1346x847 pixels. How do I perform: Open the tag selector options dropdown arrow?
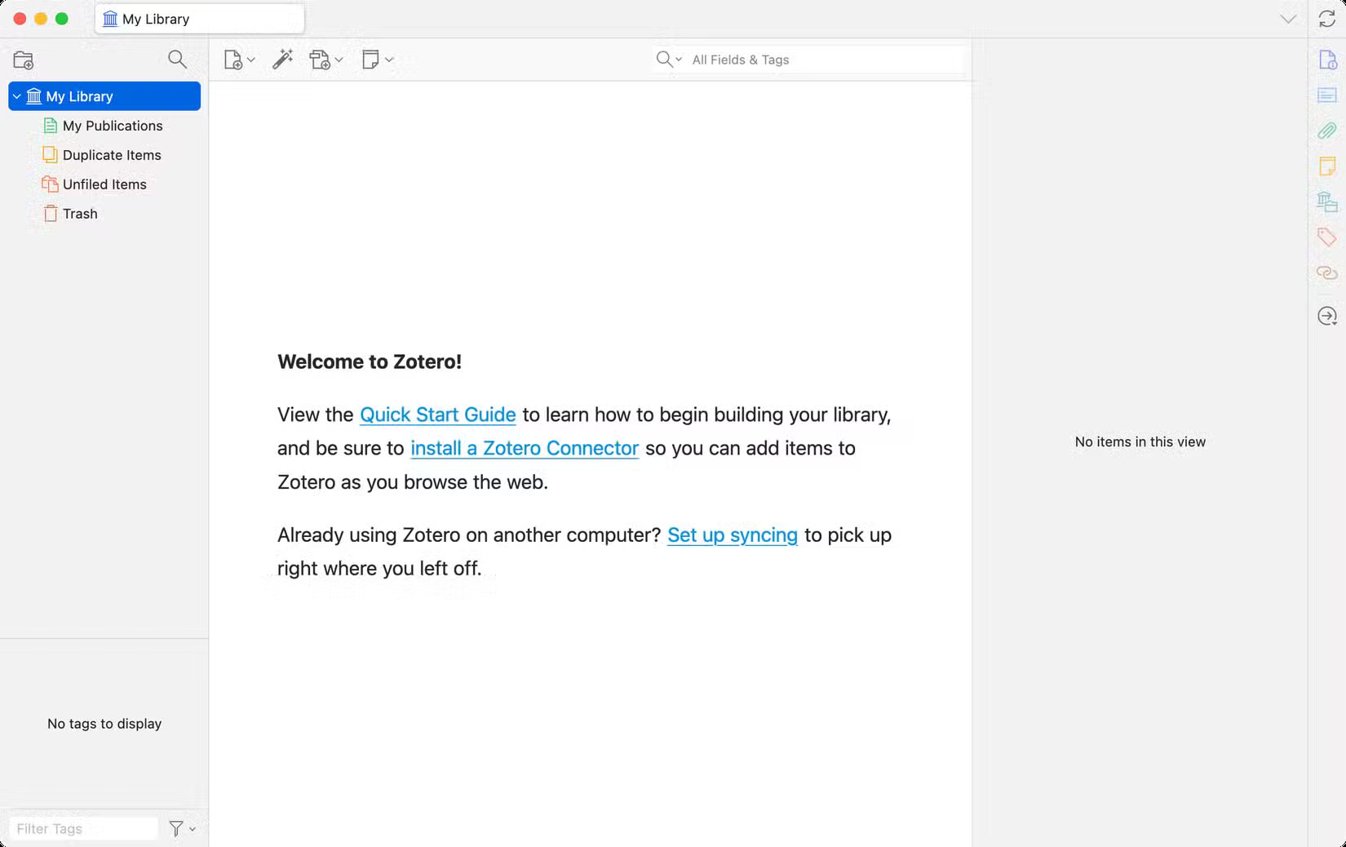tap(193, 829)
